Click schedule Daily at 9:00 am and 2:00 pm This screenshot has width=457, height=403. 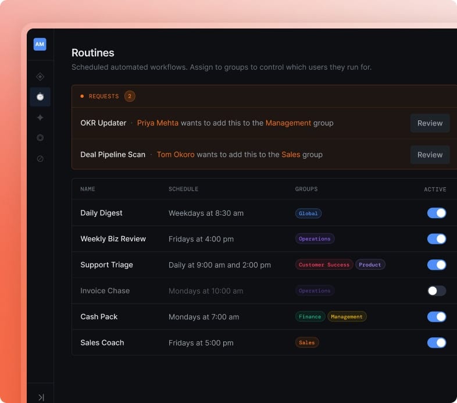pyautogui.click(x=219, y=265)
